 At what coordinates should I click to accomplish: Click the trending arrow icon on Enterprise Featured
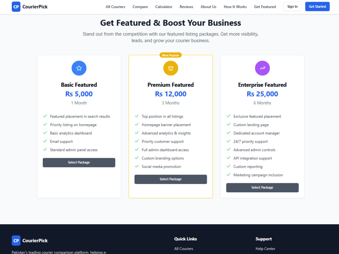pos(262,68)
